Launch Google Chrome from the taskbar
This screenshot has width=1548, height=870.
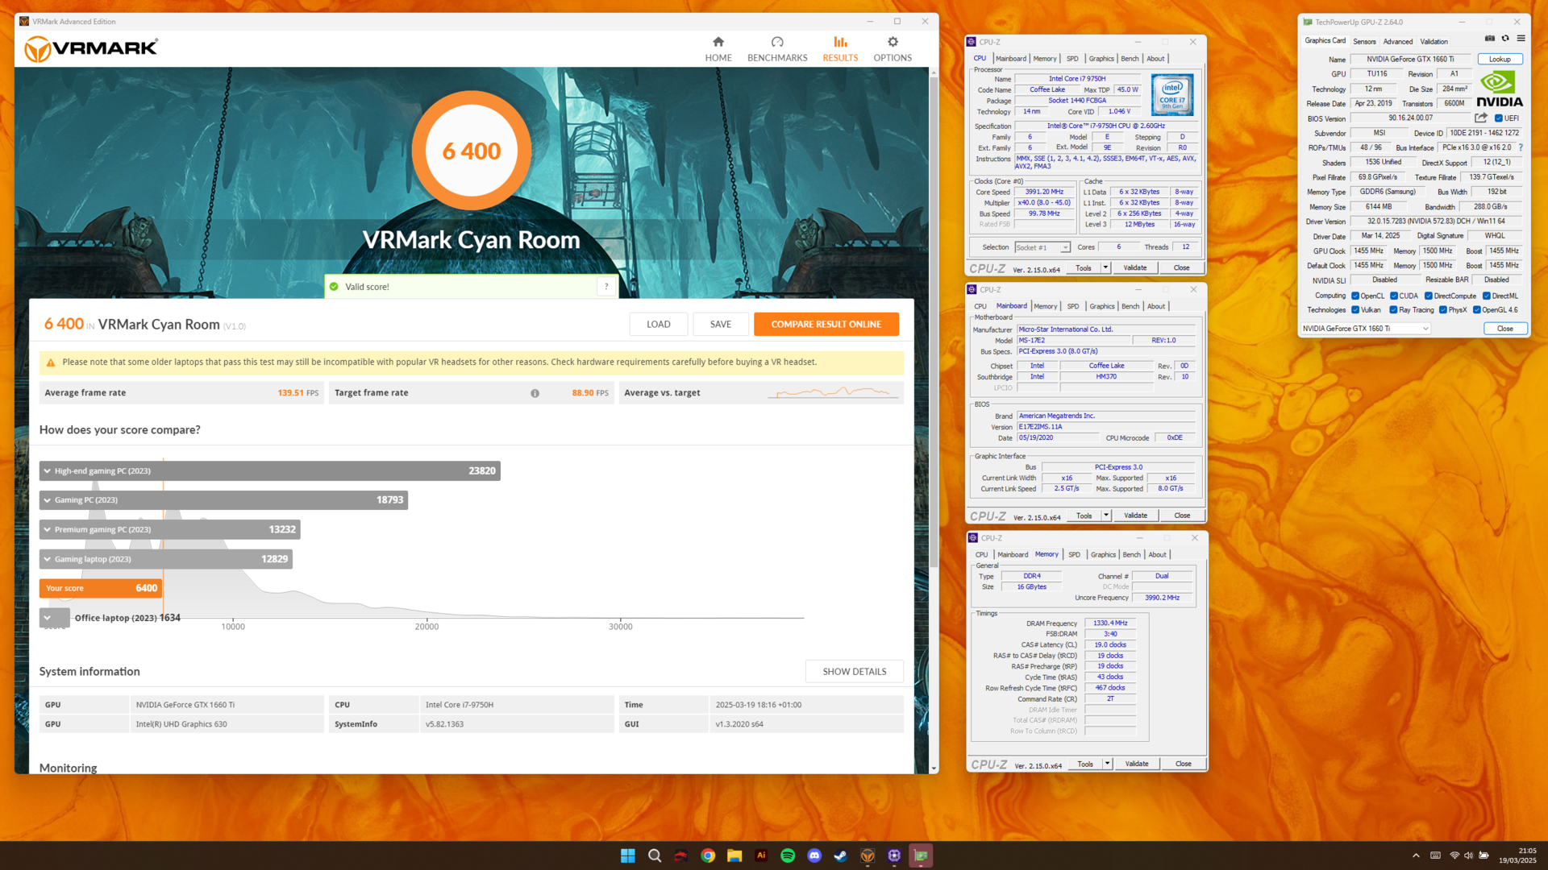pyautogui.click(x=708, y=855)
